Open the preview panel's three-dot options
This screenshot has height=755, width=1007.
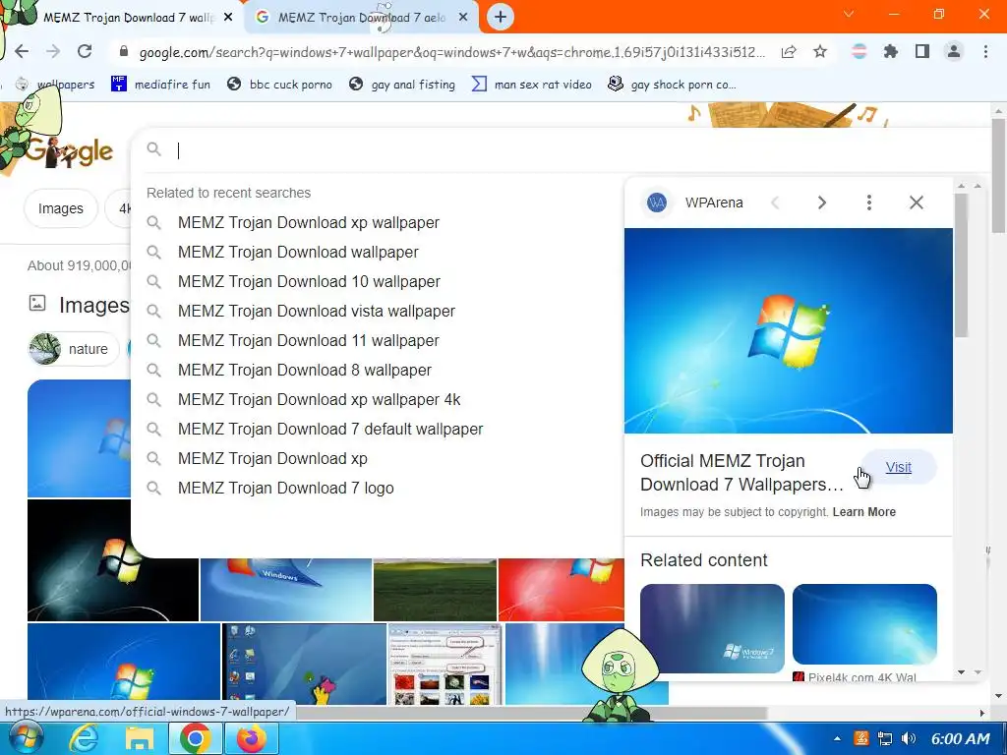869,203
